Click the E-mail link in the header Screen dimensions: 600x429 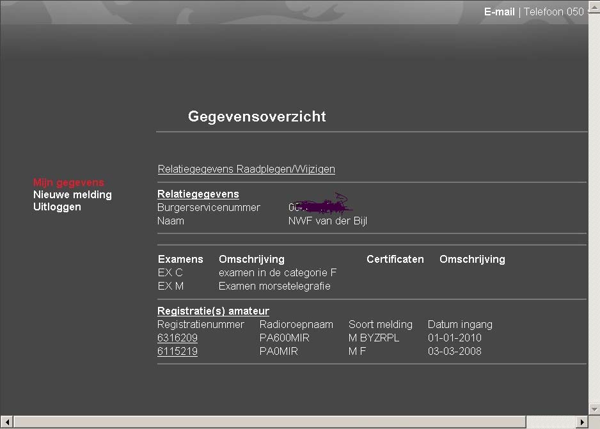(499, 12)
